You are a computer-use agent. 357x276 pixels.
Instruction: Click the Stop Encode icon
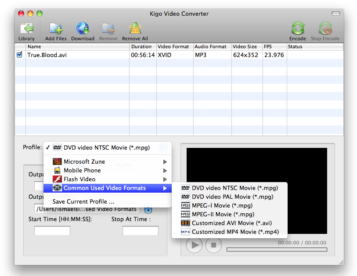pos(325,28)
